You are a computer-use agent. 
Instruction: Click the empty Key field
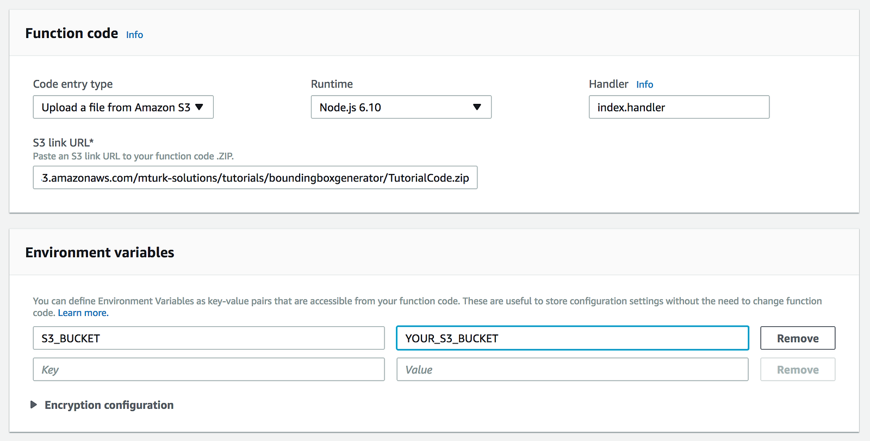[x=209, y=370]
